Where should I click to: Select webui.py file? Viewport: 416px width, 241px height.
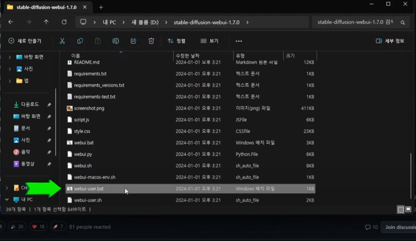click(190, 154)
